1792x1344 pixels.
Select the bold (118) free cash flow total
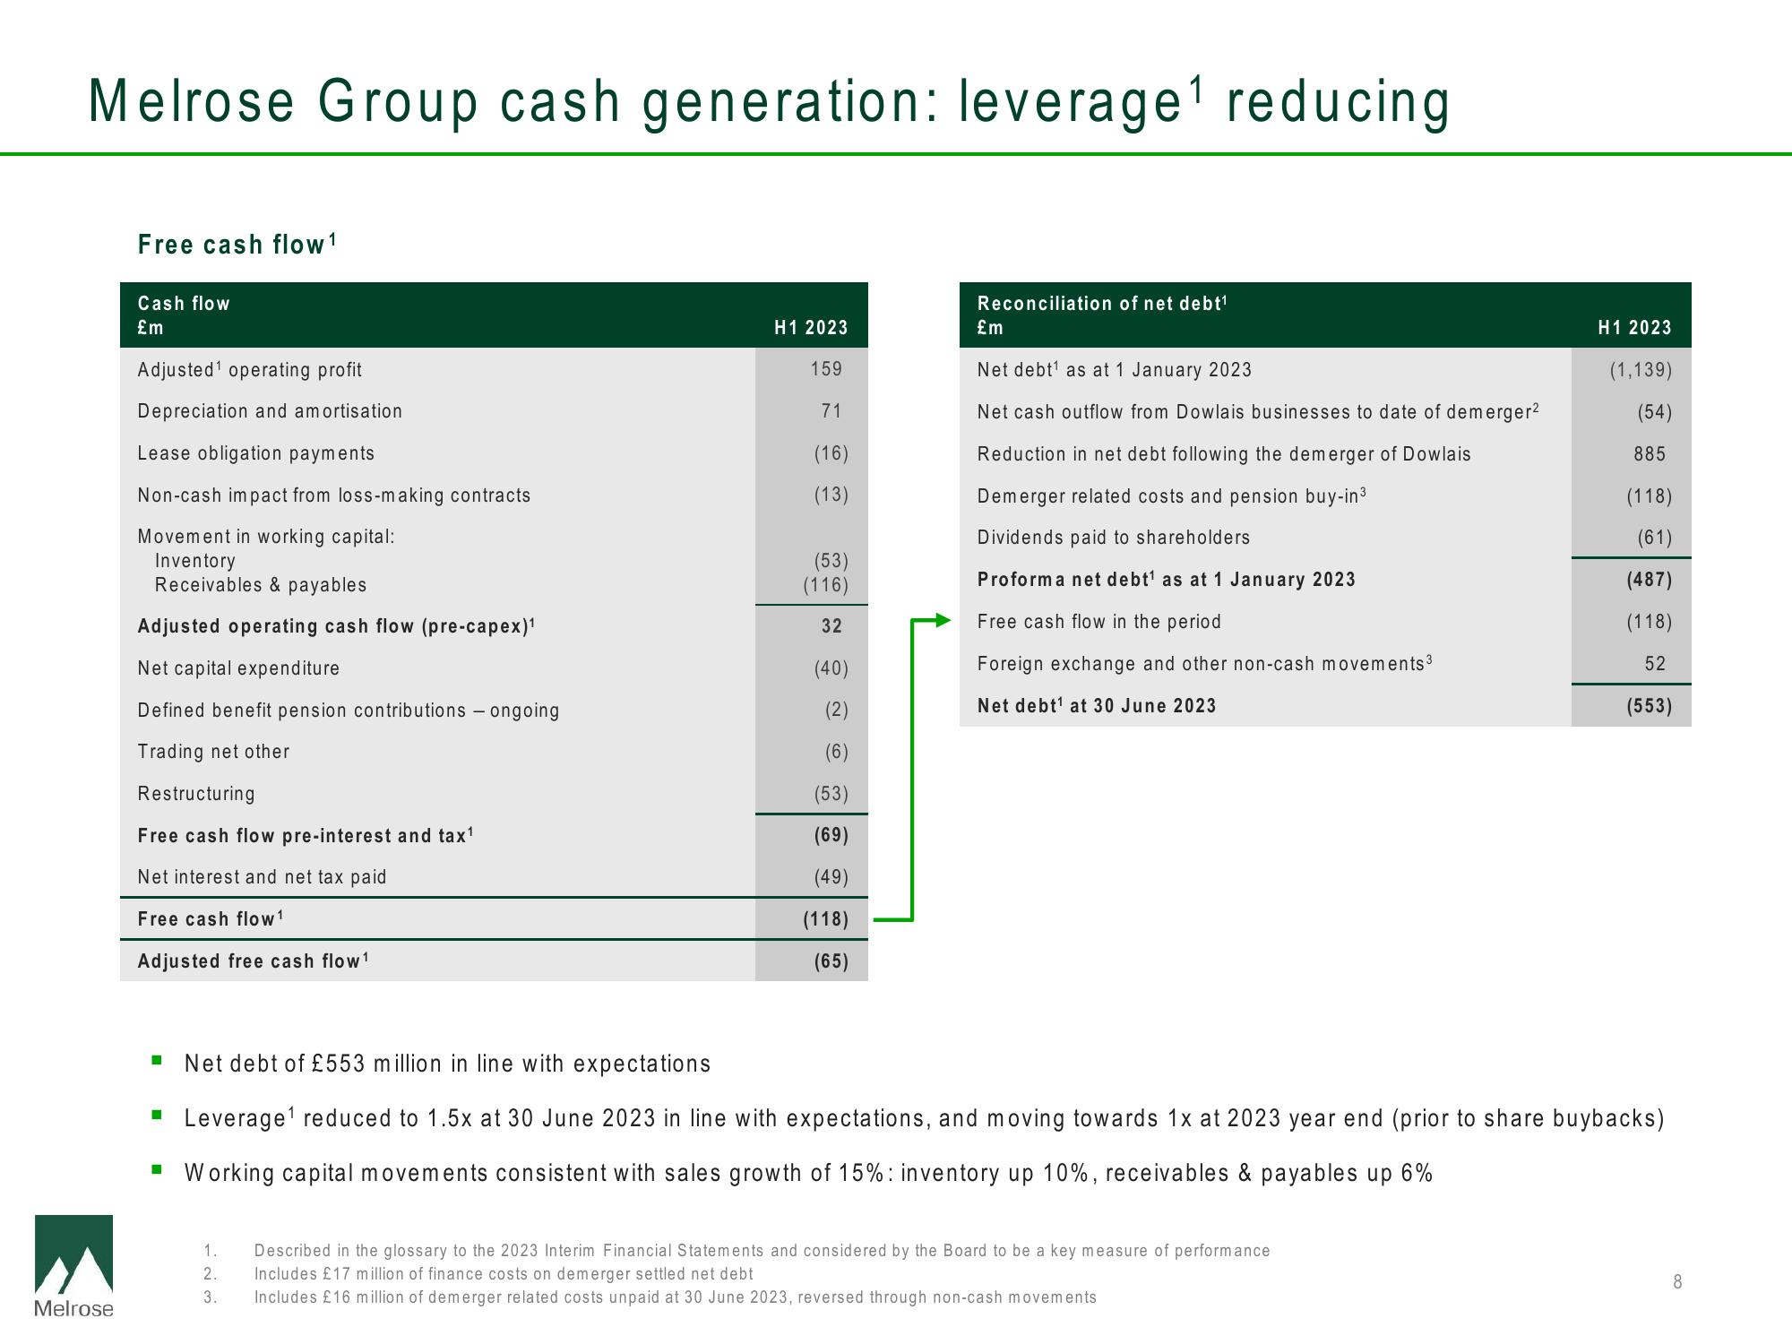coord(825,919)
